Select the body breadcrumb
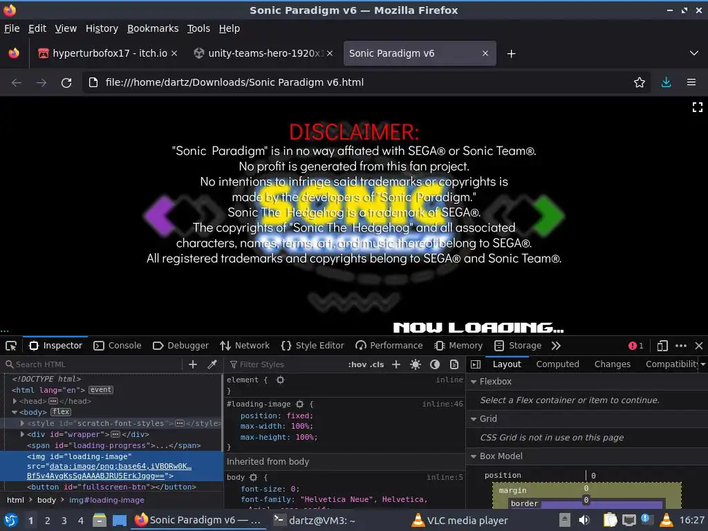The height and width of the screenshot is (531, 708). 46,500
